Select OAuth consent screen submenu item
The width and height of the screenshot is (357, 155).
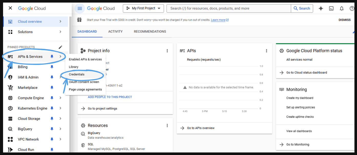(x=85, y=82)
